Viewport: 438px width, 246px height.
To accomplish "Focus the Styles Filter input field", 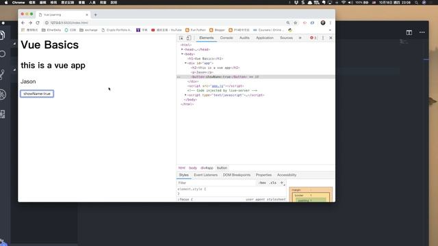I will point(216,183).
